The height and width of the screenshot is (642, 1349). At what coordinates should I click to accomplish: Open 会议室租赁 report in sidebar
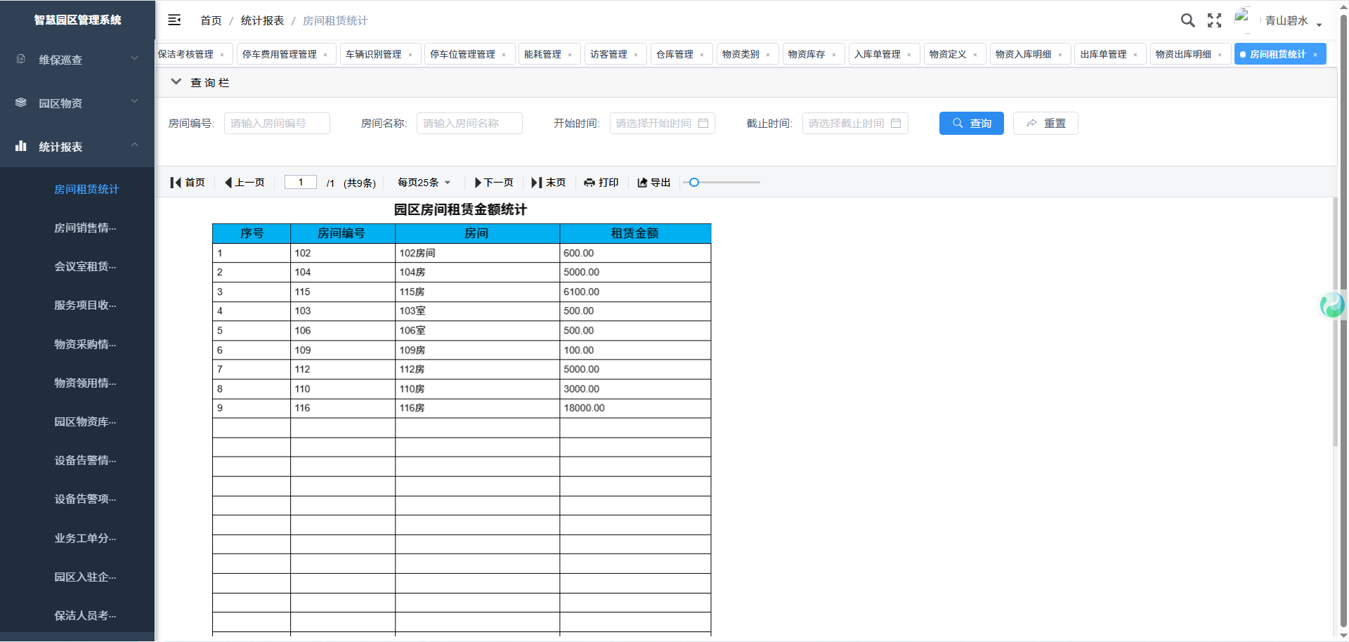85,266
